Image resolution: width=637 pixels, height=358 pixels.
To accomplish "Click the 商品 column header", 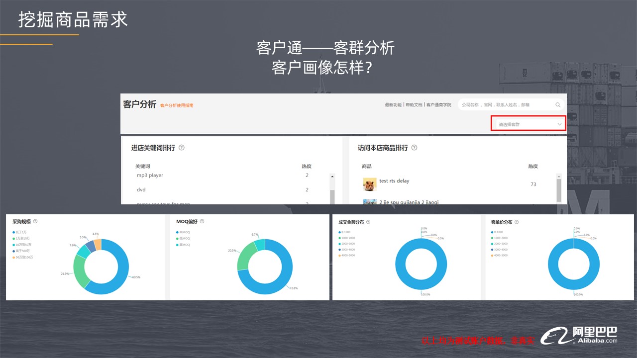I will tap(367, 166).
